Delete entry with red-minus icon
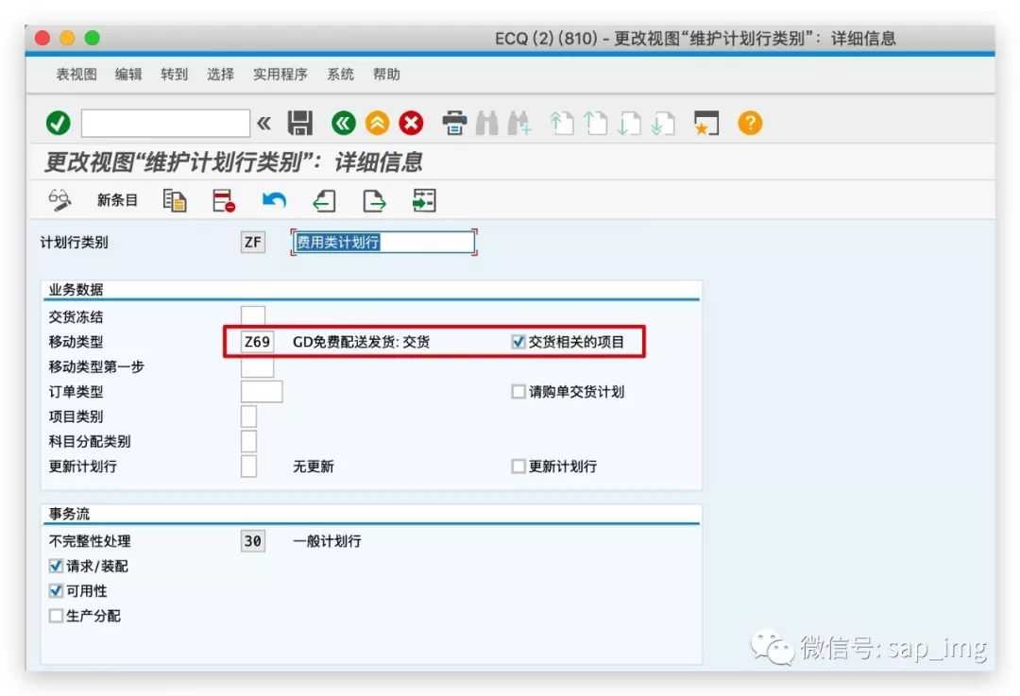The height and width of the screenshot is (696, 1020). [x=224, y=200]
